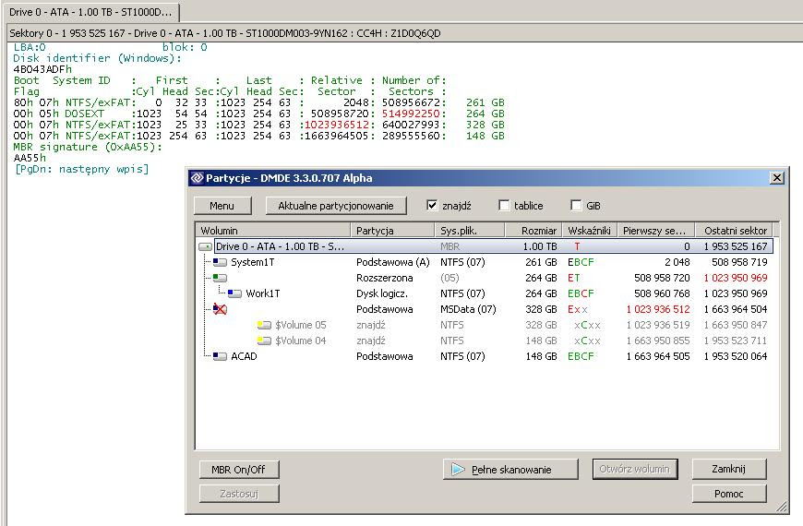The image size is (803, 526).
Task: Click the MBR On/Off button
Action: [x=239, y=469]
